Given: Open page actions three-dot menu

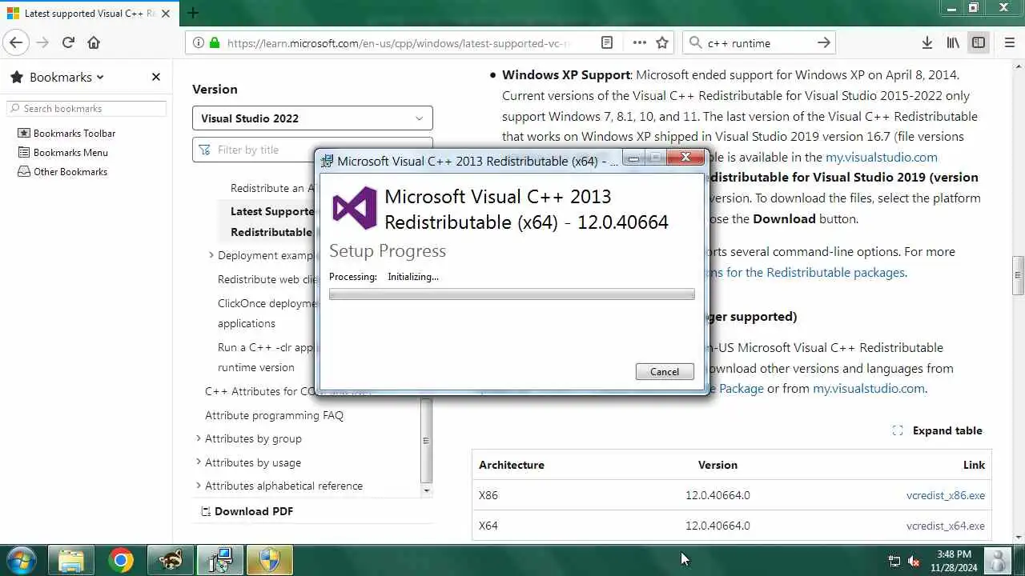Looking at the screenshot, I should click(x=639, y=42).
